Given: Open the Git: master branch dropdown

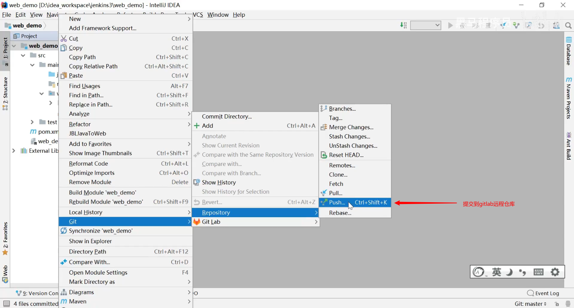Looking at the screenshot, I should [530, 304].
